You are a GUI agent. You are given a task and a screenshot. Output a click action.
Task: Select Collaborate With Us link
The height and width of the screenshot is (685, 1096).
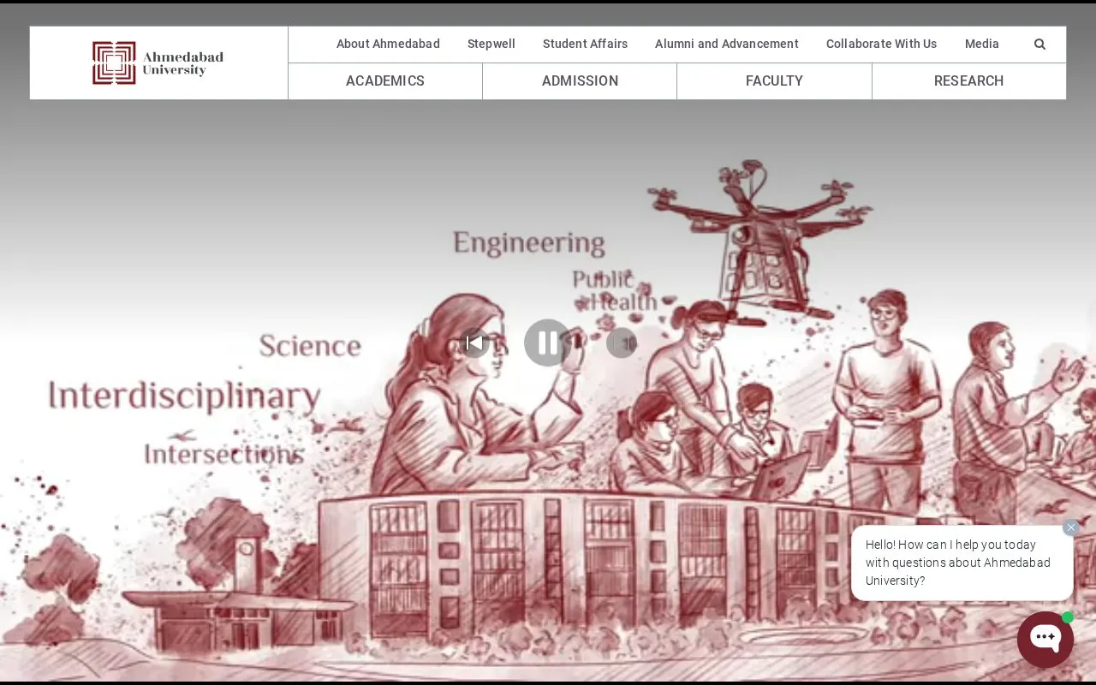point(881,44)
